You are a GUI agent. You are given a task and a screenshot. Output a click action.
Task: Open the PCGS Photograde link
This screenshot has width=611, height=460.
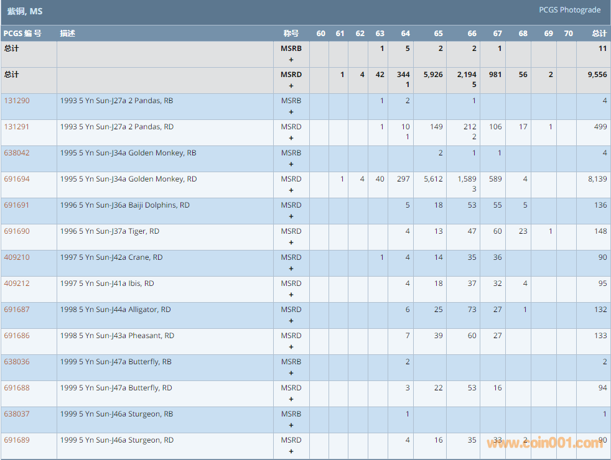tap(569, 10)
